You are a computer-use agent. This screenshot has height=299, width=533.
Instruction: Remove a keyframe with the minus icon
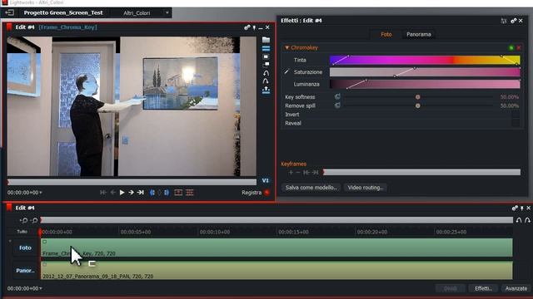[298, 173]
